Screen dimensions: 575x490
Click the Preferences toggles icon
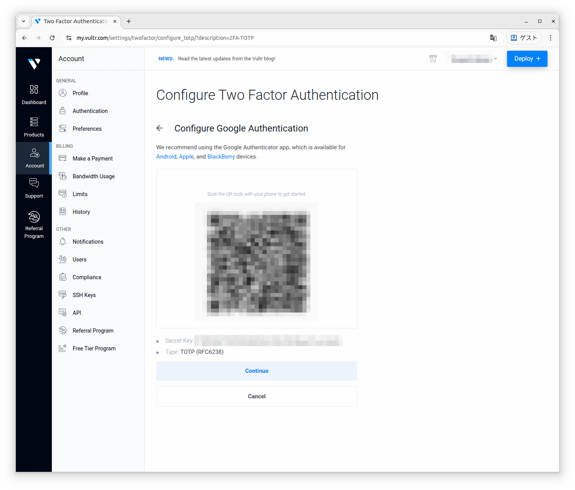pos(63,129)
